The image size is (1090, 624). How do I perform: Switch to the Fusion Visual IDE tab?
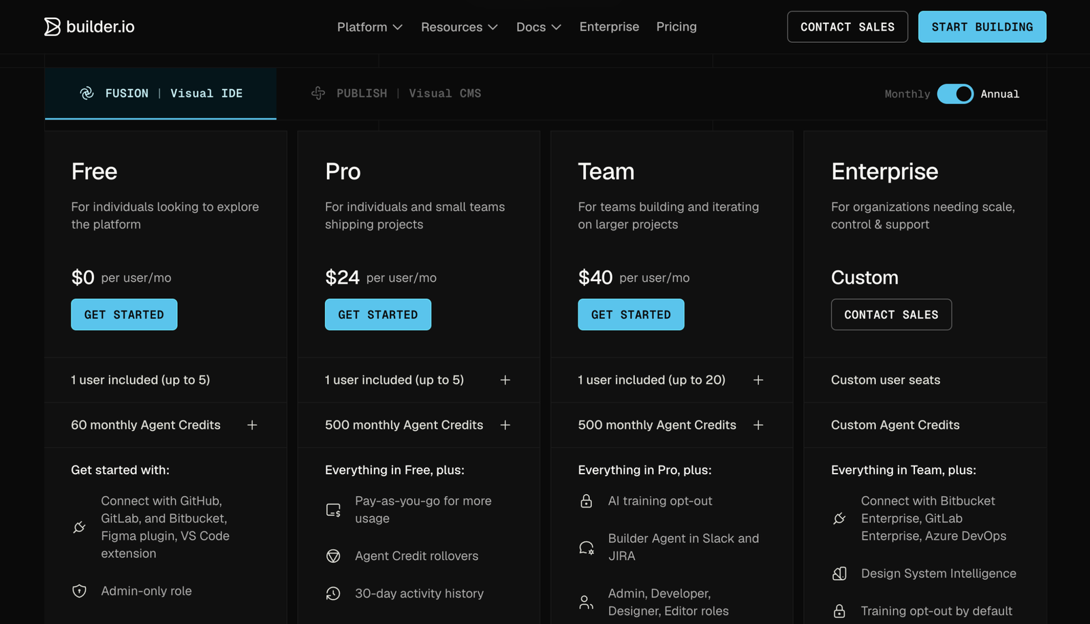(161, 93)
